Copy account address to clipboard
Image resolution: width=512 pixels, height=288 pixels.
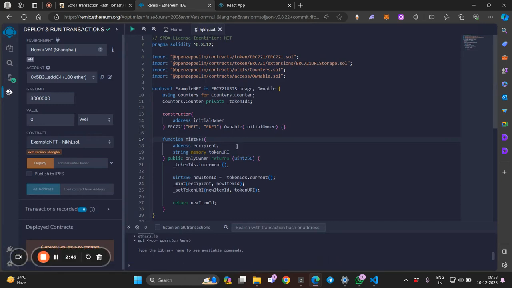[102, 77]
